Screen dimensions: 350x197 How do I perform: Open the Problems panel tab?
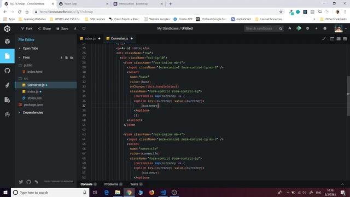click(113, 184)
